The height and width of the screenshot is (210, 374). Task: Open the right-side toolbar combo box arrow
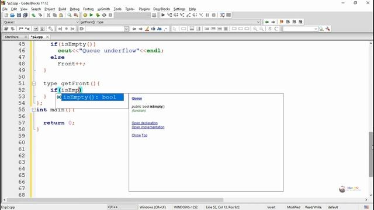316,29
